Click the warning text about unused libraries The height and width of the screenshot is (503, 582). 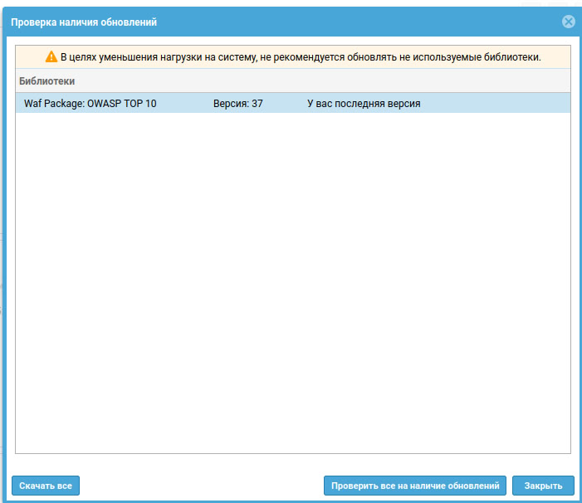coord(301,57)
